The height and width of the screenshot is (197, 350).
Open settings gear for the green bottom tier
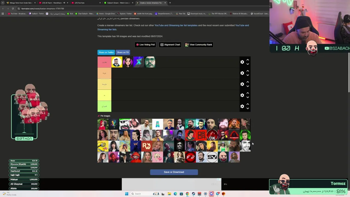(242, 106)
